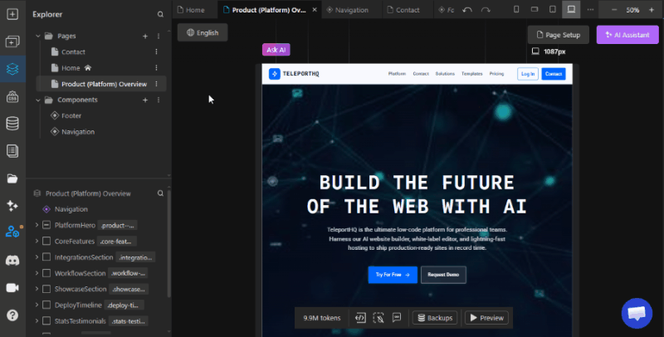Search in the Explorer panel
This screenshot has height=337, width=664.
coord(160,14)
